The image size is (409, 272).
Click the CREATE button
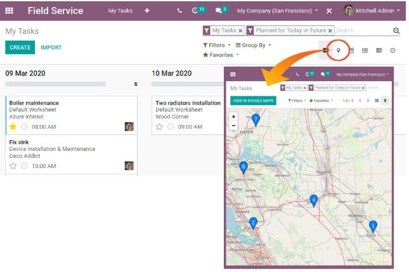point(20,47)
